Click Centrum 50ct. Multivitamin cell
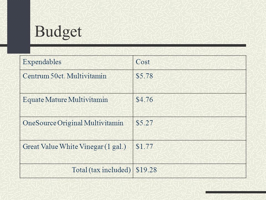This screenshot has width=266, height=200. [76, 81]
